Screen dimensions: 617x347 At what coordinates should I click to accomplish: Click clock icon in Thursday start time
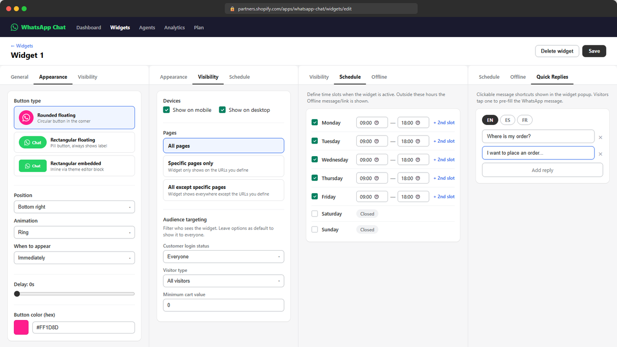(376, 178)
